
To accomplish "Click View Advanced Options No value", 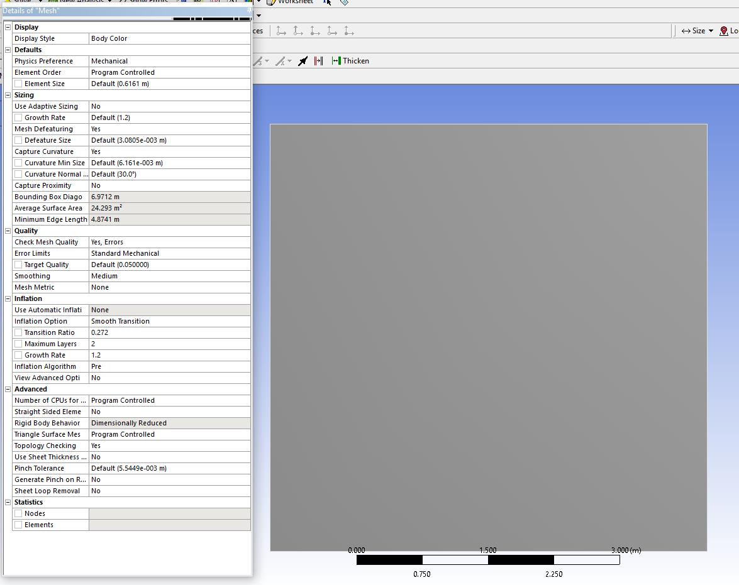I will pyautogui.click(x=170, y=378).
